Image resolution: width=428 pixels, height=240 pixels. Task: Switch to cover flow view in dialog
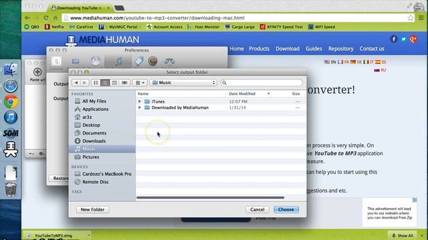pyautogui.click(x=124, y=83)
